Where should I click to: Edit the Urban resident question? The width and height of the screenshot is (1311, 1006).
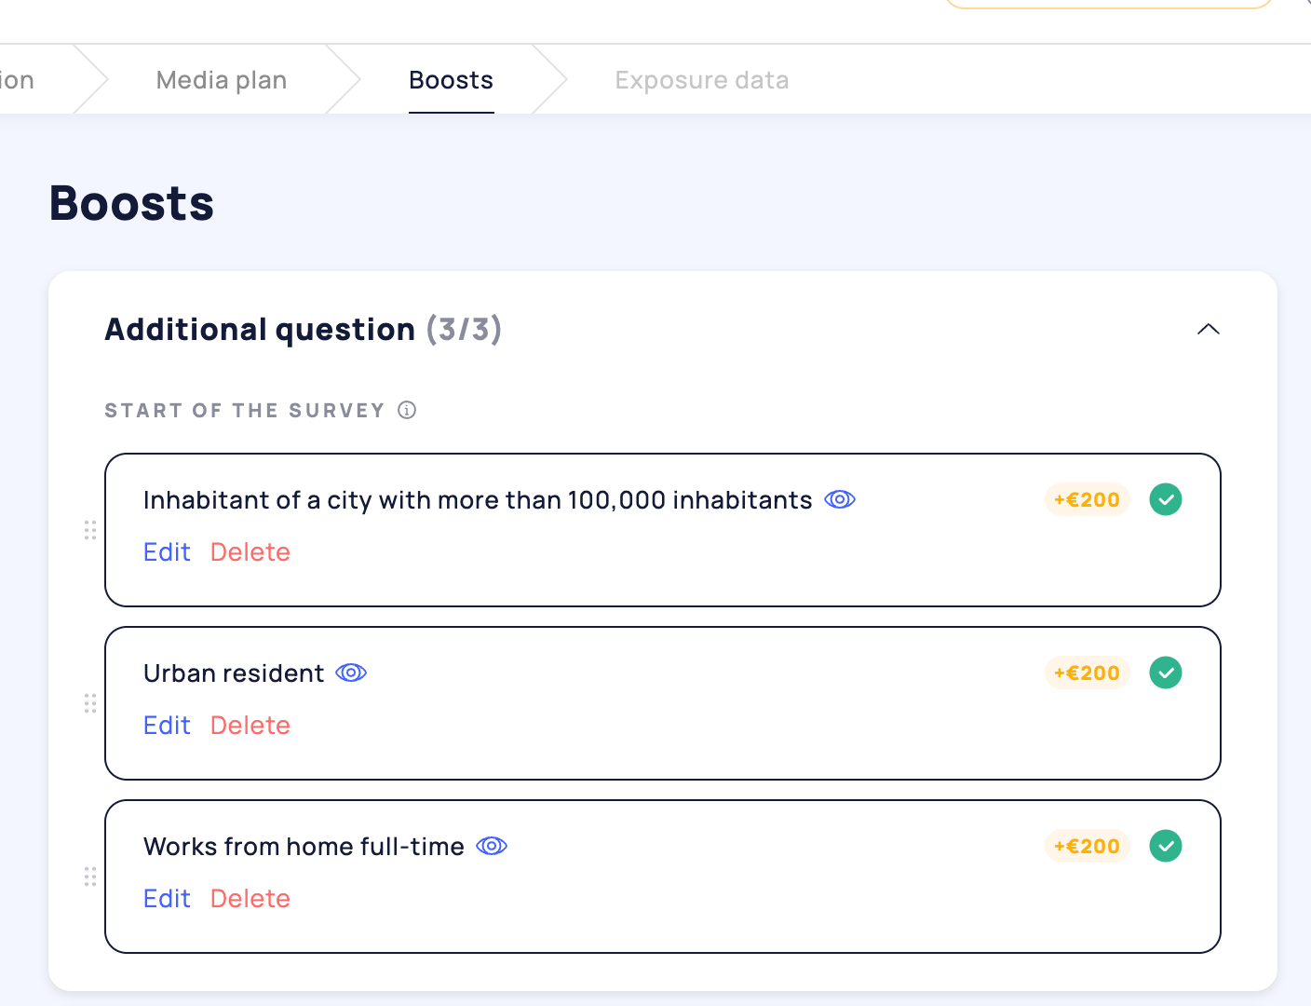click(167, 726)
